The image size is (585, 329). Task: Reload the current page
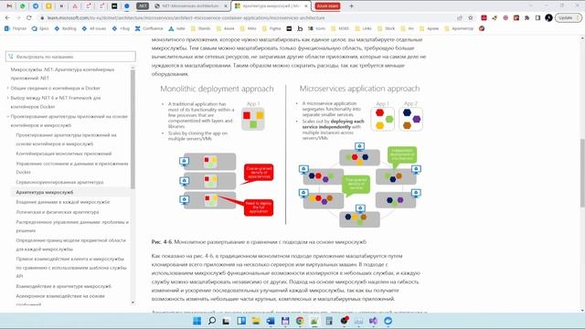pyautogui.click(x=28, y=17)
